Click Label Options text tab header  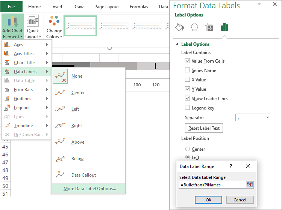189,15
